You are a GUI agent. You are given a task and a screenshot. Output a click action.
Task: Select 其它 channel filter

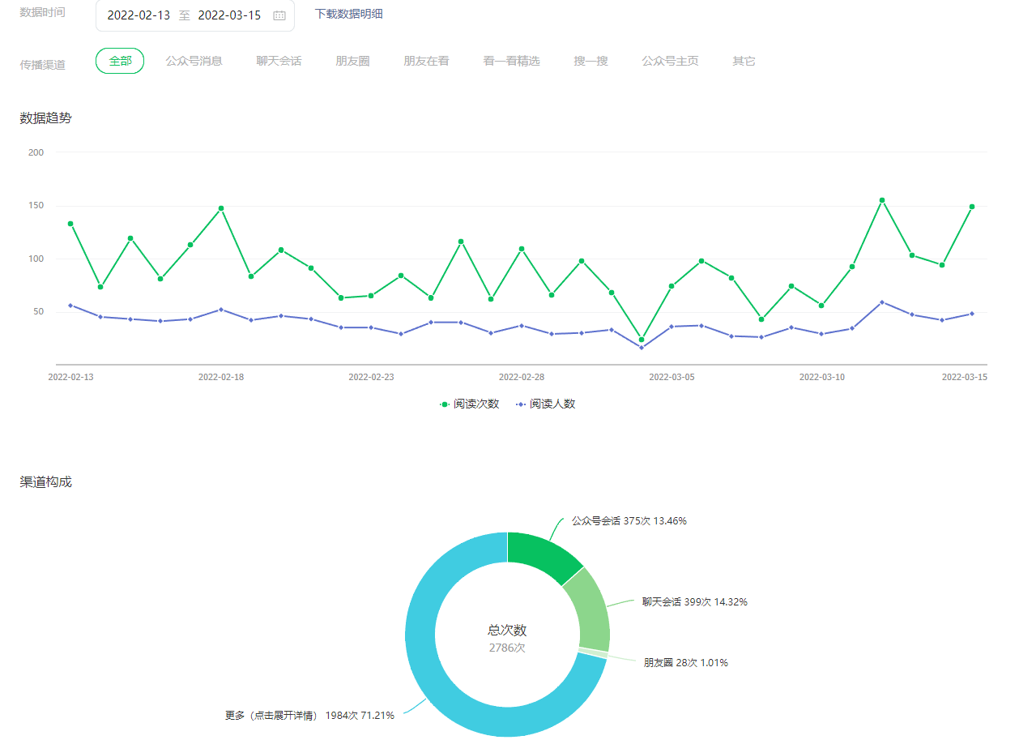coord(744,61)
